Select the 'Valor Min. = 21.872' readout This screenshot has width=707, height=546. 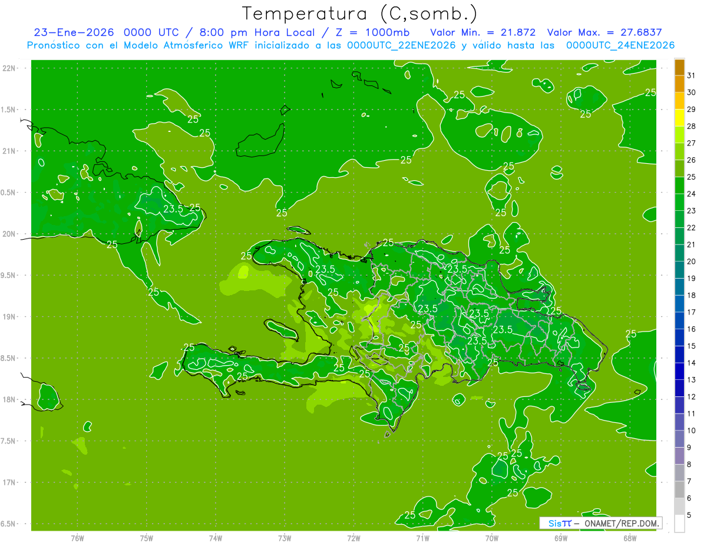coord(483,32)
